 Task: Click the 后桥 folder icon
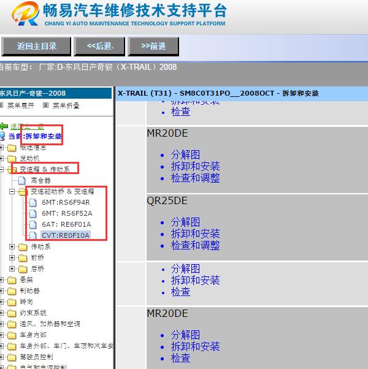(x=23, y=269)
